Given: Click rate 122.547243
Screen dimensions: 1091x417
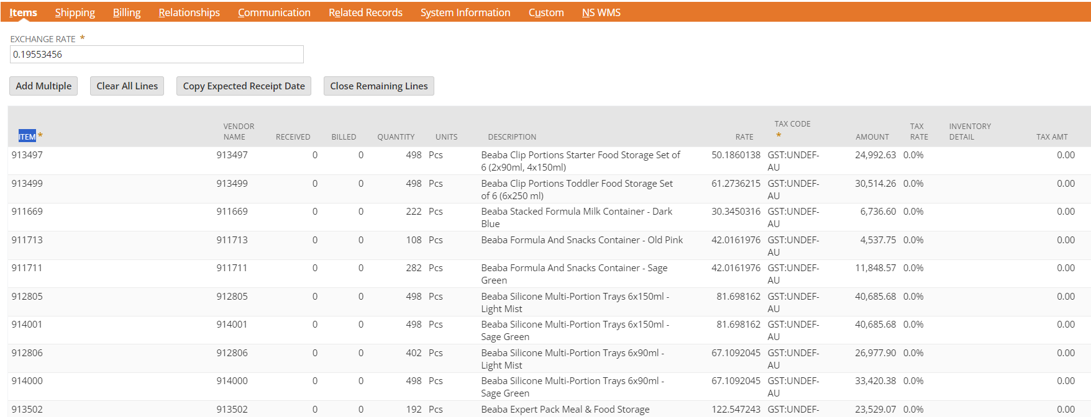Looking at the screenshot, I should pyautogui.click(x=736, y=410).
